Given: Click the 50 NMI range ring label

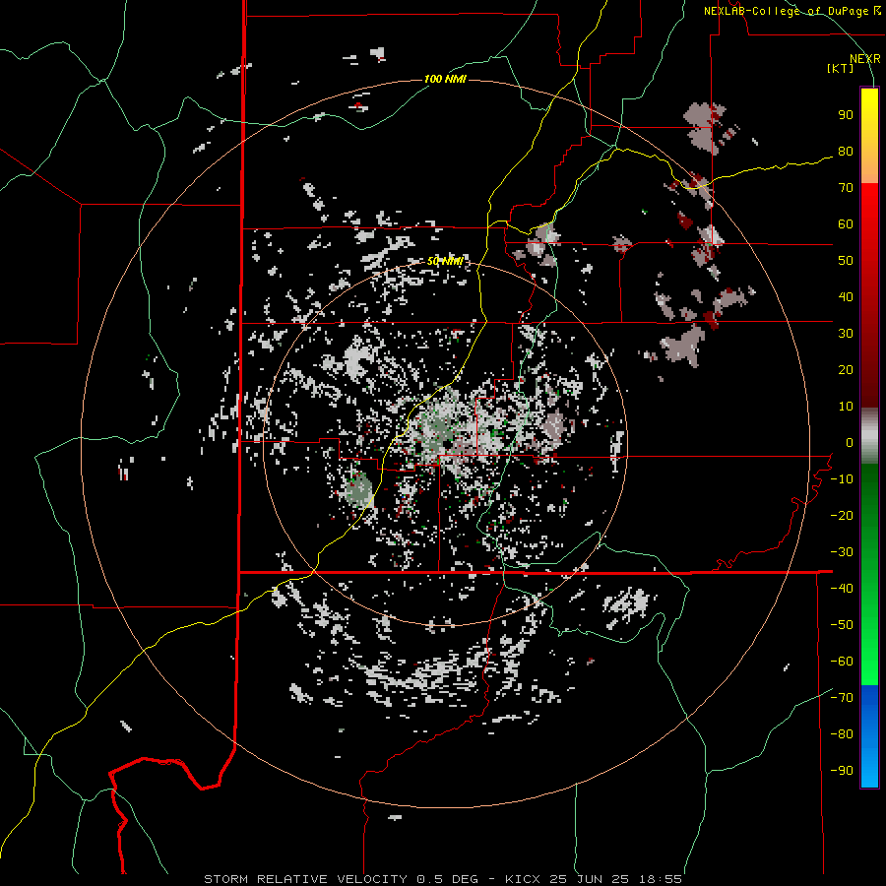Looking at the screenshot, I should 445,261.
